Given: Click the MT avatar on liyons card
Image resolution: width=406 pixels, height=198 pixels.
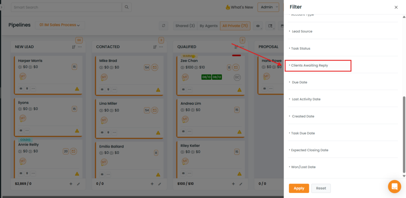Looking at the screenshot, I should 23,118.
